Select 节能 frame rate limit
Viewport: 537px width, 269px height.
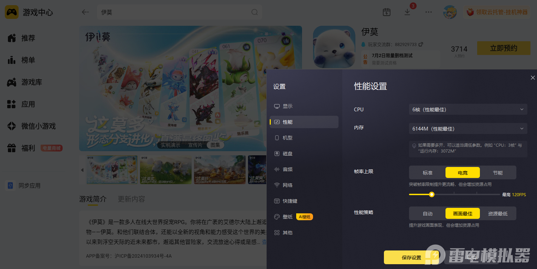click(x=498, y=172)
